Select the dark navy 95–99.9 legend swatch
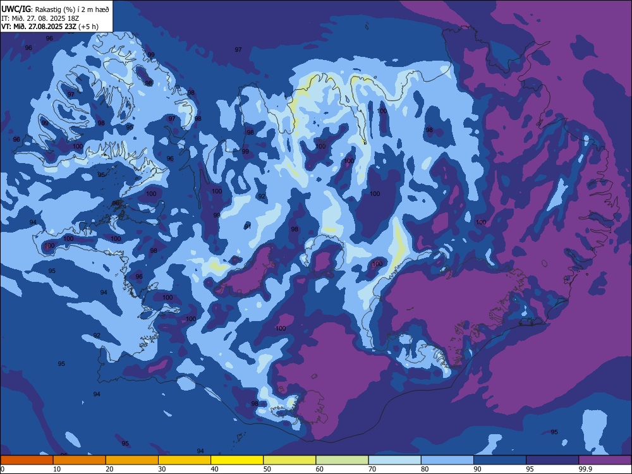Screen dimensions: 632x474 point(552,460)
